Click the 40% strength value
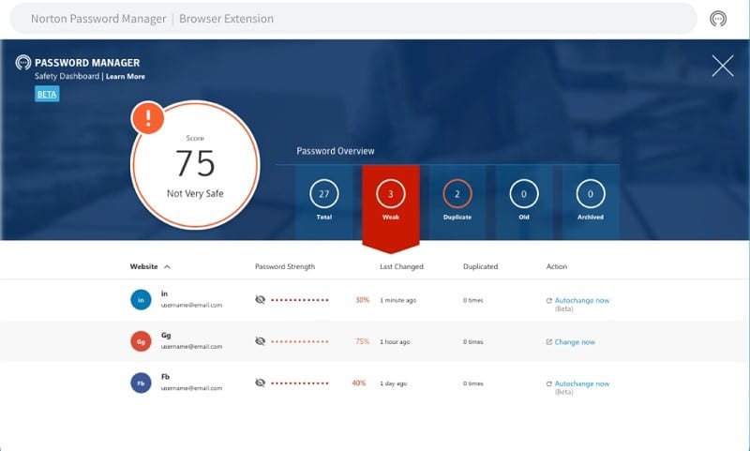Image resolution: width=750 pixels, height=451 pixels. [x=359, y=383]
